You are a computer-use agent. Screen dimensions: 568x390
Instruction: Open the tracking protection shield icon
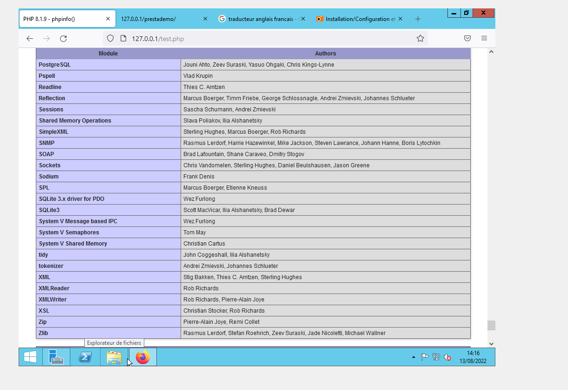coord(110,39)
